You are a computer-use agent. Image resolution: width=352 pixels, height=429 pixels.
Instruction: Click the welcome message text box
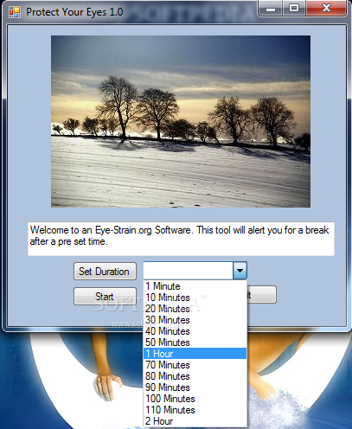pos(181,239)
